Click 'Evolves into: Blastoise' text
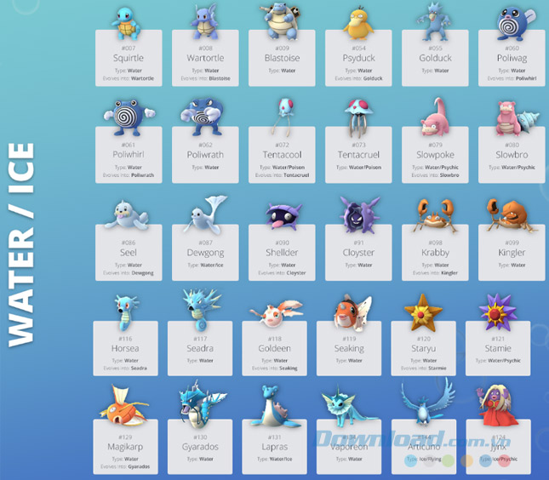The width and height of the screenshot is (549, 480). [x=205, y=78]
